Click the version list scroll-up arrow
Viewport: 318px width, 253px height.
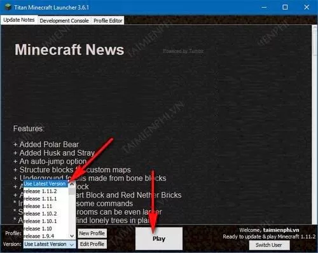pyautogui.click(x=72, y=184)
